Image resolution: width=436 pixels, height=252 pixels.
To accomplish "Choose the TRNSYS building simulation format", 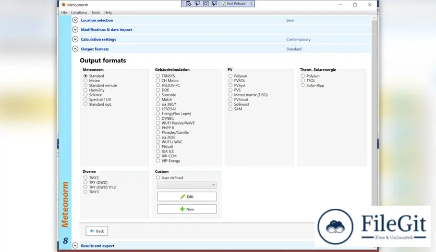I will (165, 76).
